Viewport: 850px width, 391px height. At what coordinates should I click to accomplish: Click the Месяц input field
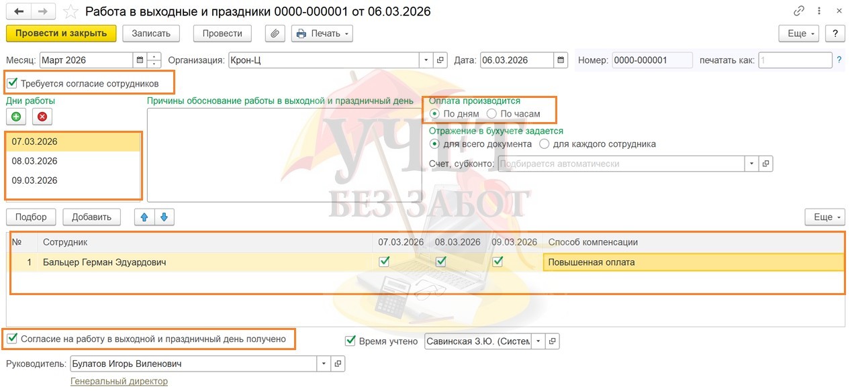click(87, 60)
